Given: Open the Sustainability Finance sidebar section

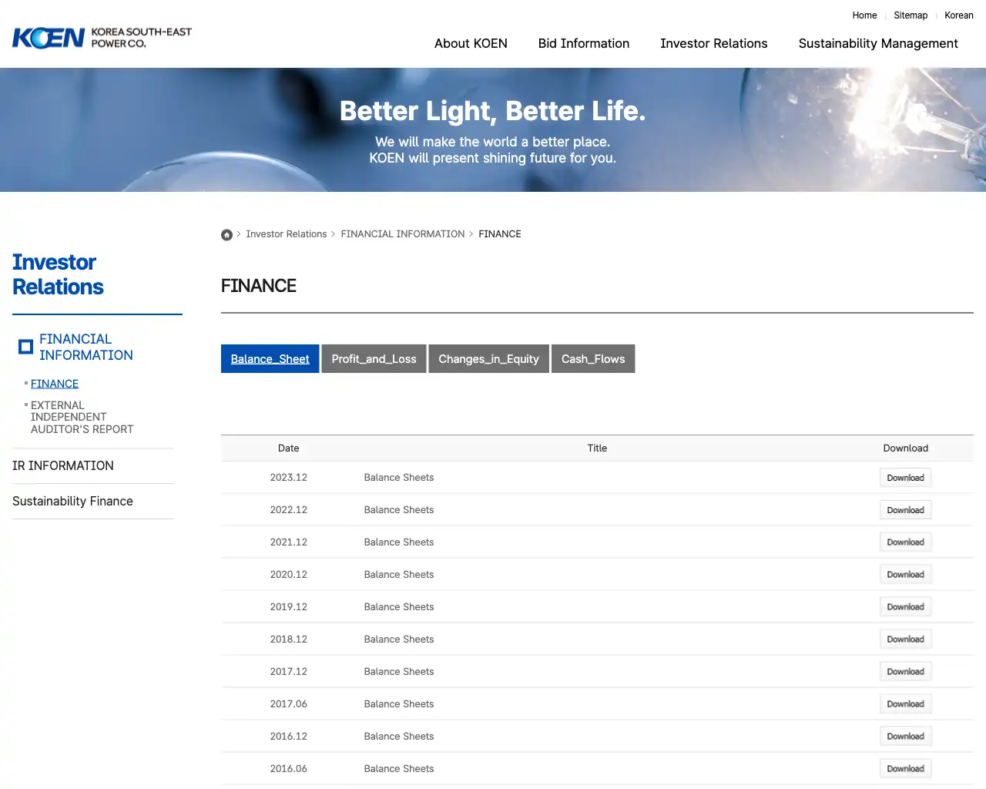Looking at the screenshot, I should click(72, 501).
